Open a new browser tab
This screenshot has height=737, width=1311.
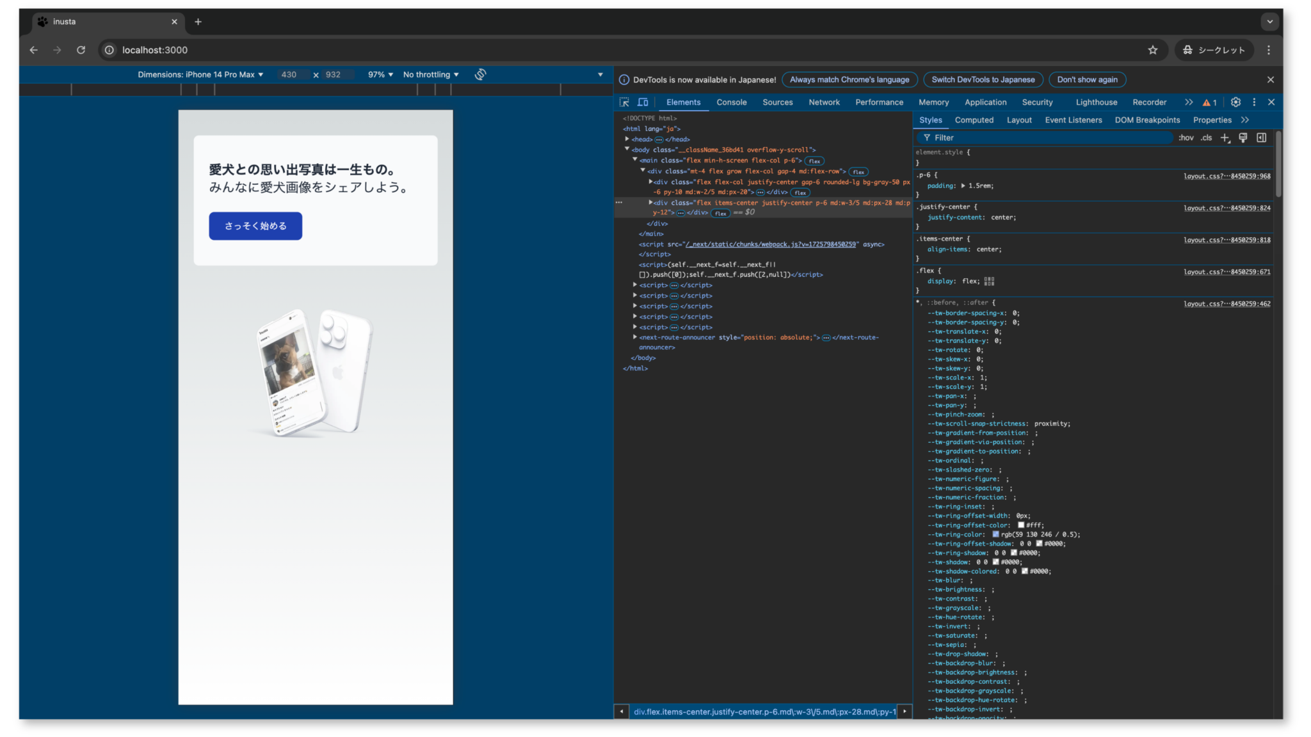[198, 22]
